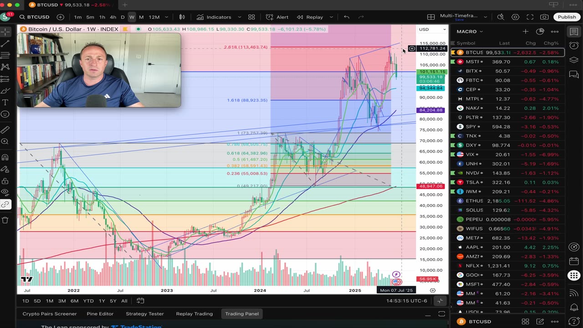583x328 pixels.
Task: Open the candlestick chart type selector
Action: [x=182, y=17]
